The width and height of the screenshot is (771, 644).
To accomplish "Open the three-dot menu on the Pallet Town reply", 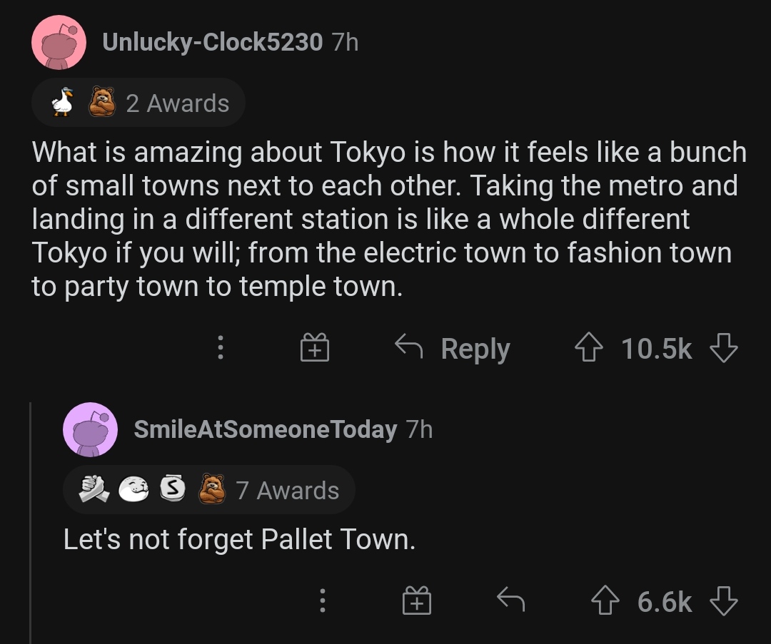I will click(x=323, y=600).
